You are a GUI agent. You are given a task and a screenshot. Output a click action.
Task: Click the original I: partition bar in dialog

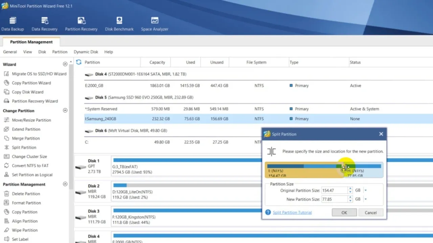(304, 170)
